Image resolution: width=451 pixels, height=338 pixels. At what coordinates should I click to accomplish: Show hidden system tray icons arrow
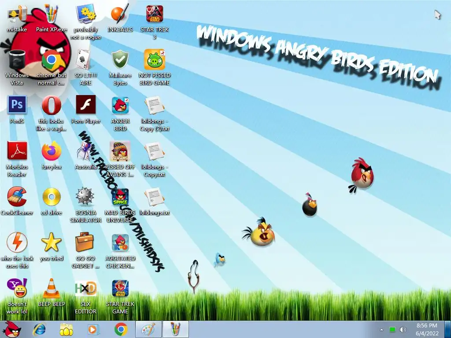point(382,330)
